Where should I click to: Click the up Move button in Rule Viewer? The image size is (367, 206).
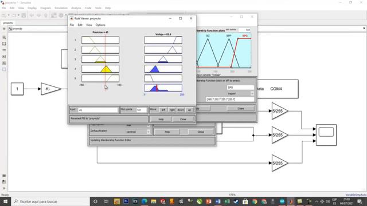pyautogui.click(x=189, y=110)
